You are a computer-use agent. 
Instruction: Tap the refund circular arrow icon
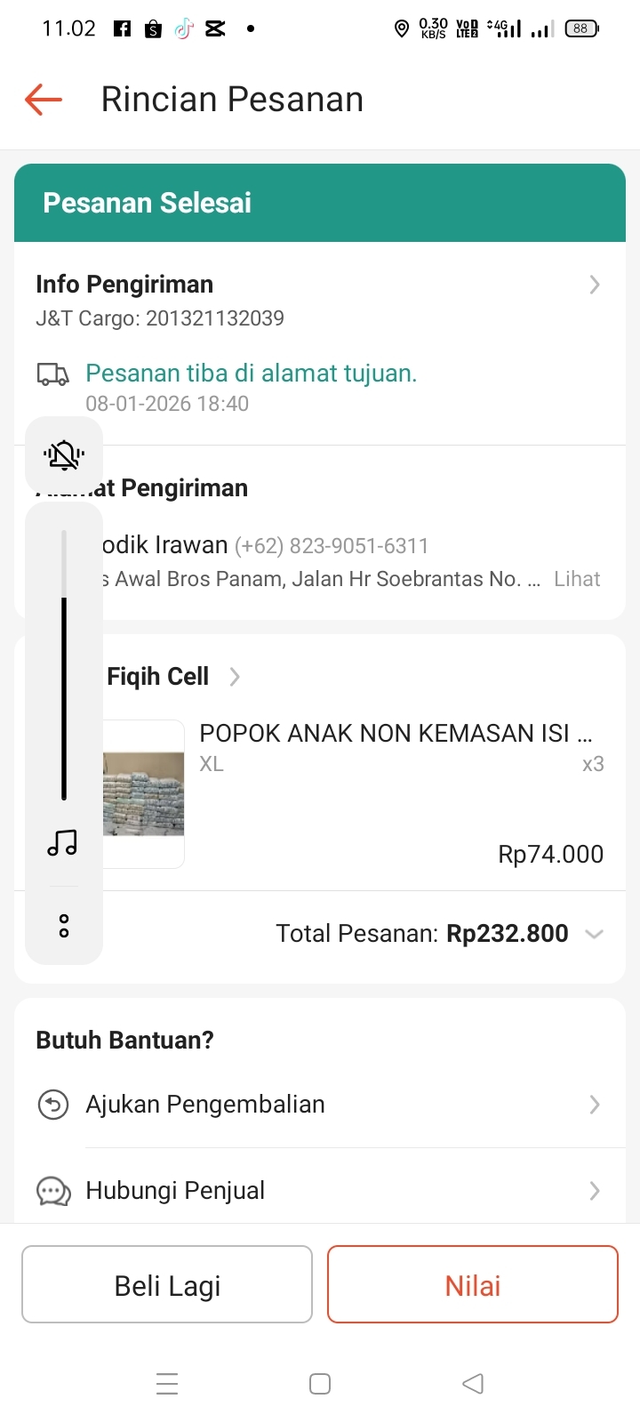tap(53, 1105)
